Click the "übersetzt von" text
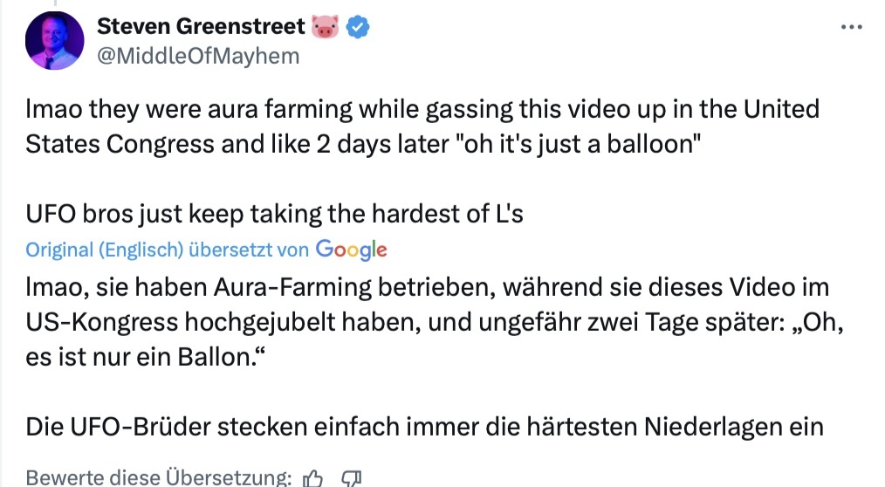The width and height of the screenshot is (885, 487). pyautogui.click(x=249, y=250)
